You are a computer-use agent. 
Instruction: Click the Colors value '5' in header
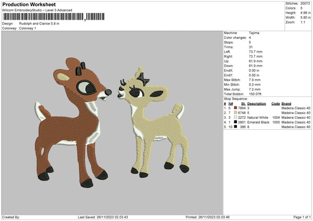(x=302, y=8)
